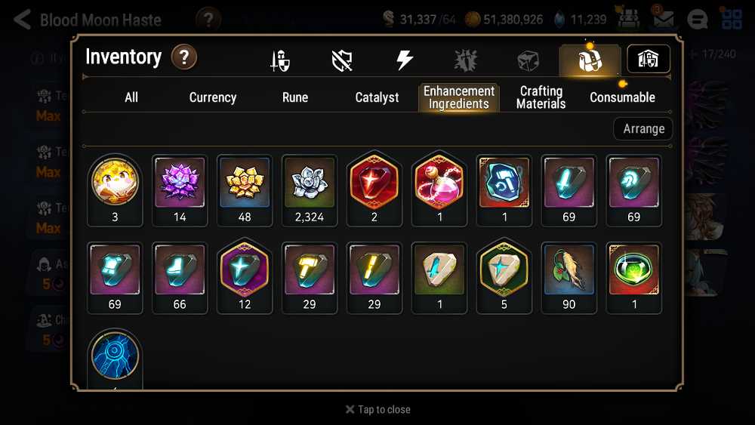Screen dimensions: 755x425
Task: Go back using the top-left arrow
Action: (x=22, y=20)
